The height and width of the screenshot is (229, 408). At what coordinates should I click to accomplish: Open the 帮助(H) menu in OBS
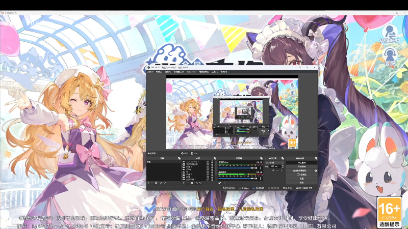click(223, 72)
